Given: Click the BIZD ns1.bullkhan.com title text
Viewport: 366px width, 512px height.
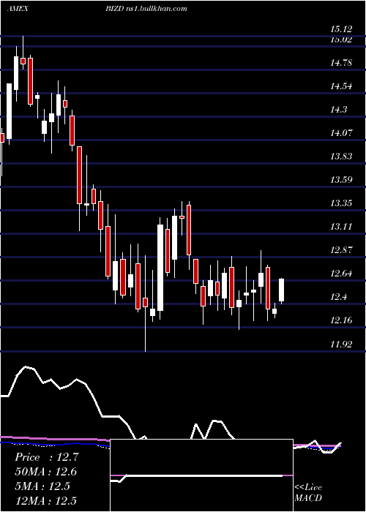Looking at the screenshot, I should 146,9.
